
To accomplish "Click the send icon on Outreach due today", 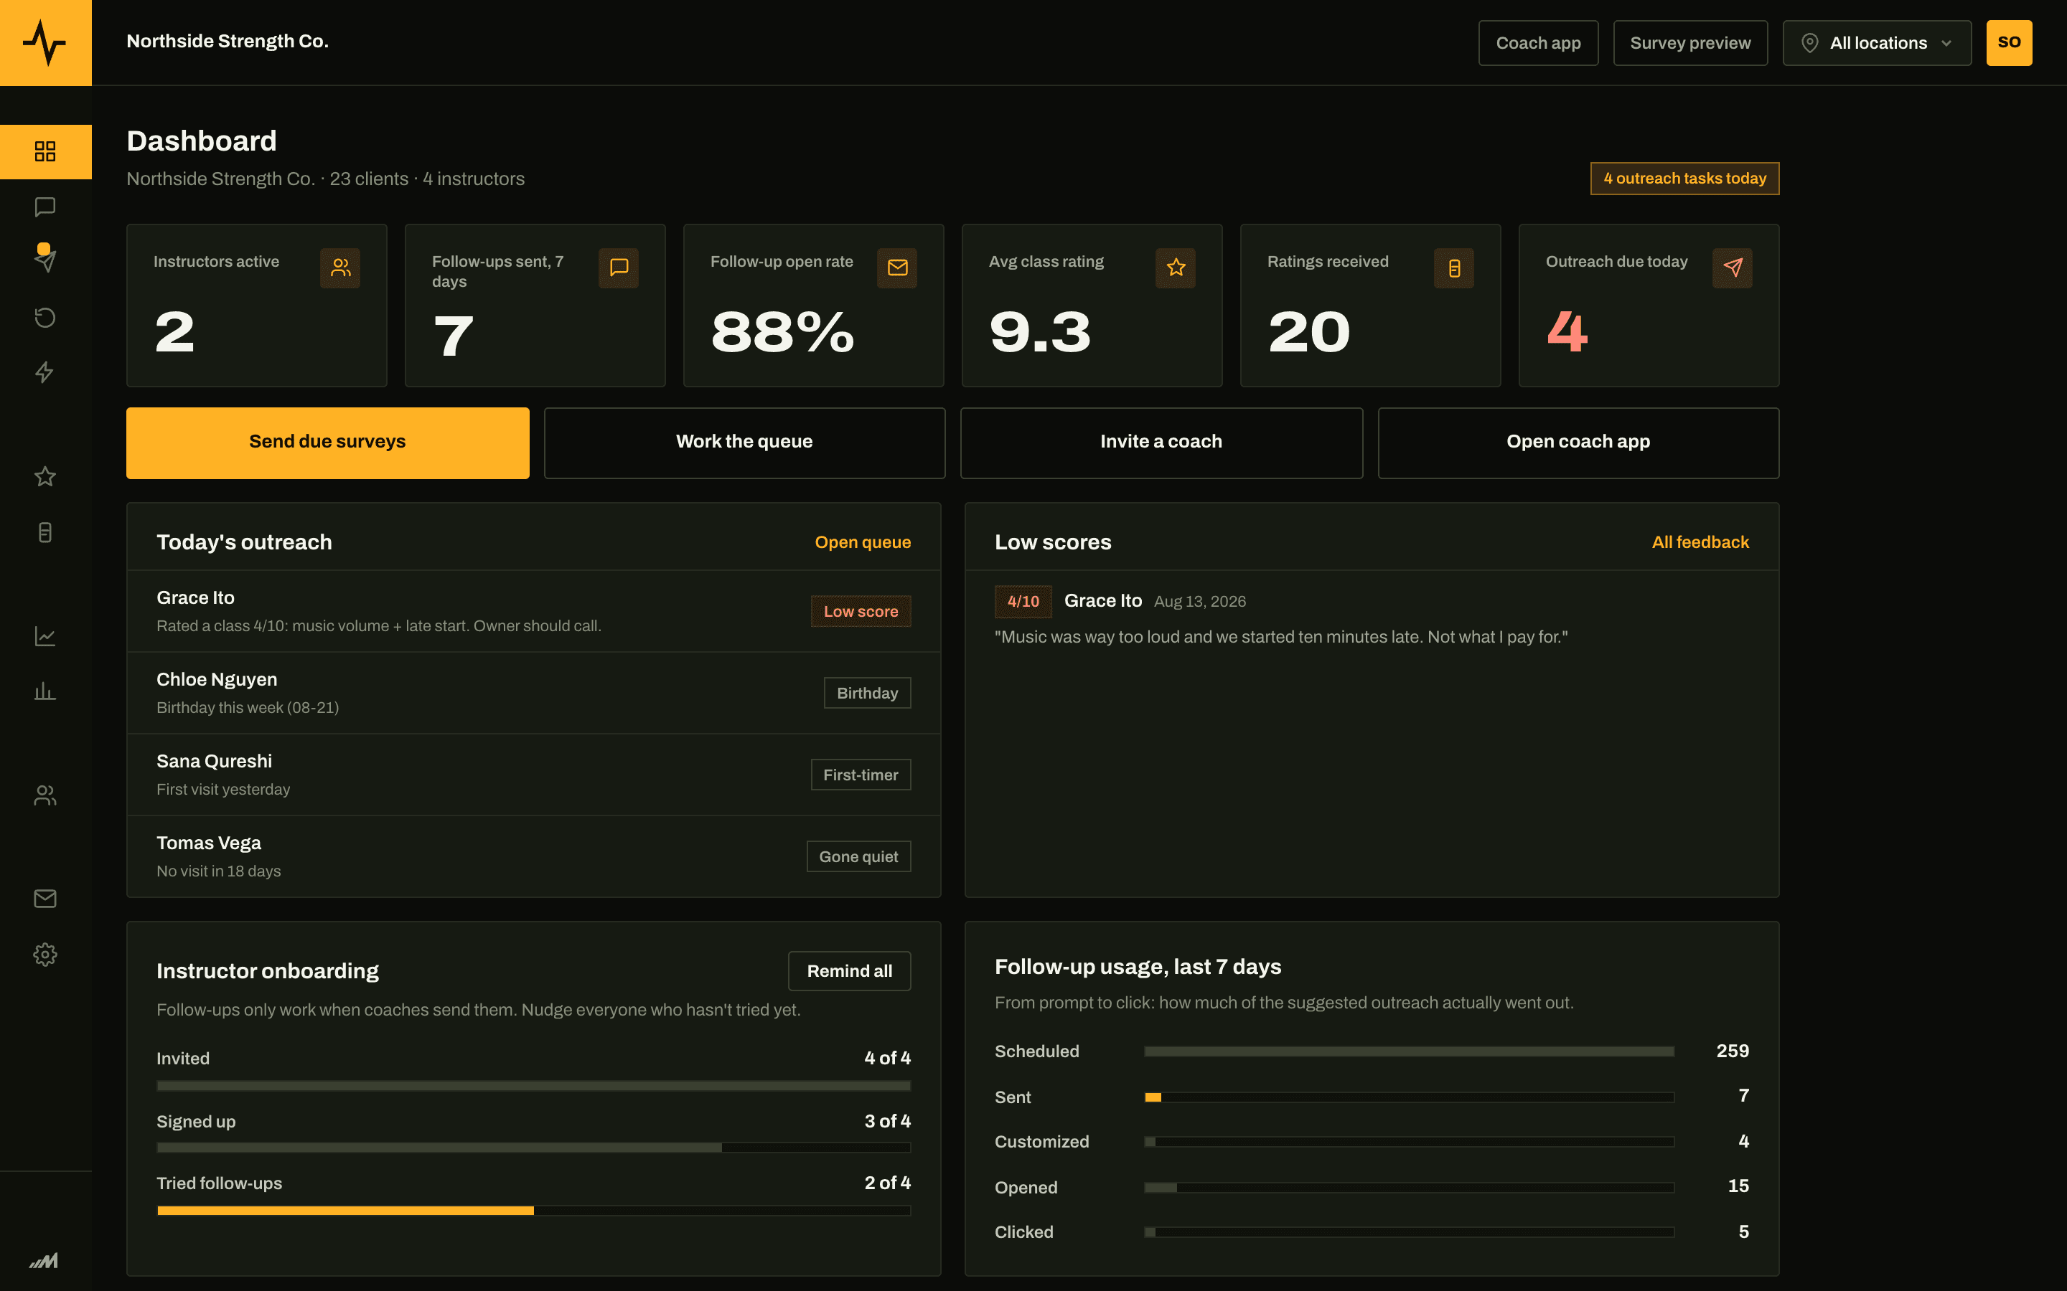I will pyautogui.click(x=1732, y=268).
